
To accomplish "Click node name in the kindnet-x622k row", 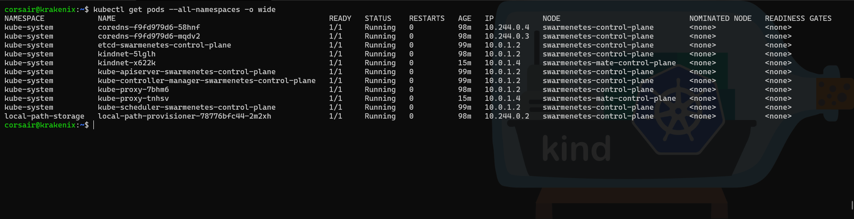I will [x=609, y=63].
